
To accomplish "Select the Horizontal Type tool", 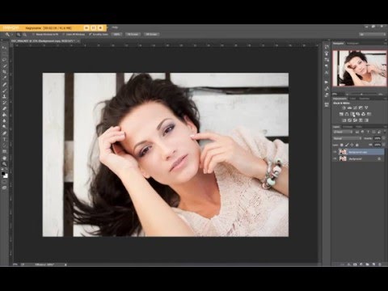I will tap(4, 140).
